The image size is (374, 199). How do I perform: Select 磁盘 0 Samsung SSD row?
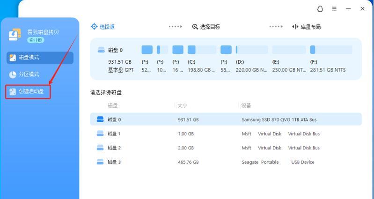click(226, 119)
